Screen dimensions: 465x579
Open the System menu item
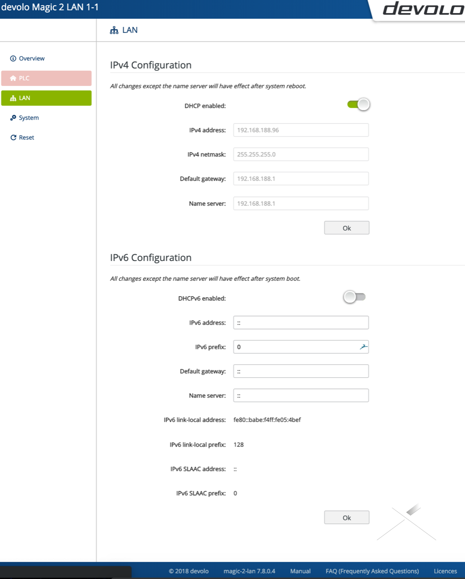(28, 118)
